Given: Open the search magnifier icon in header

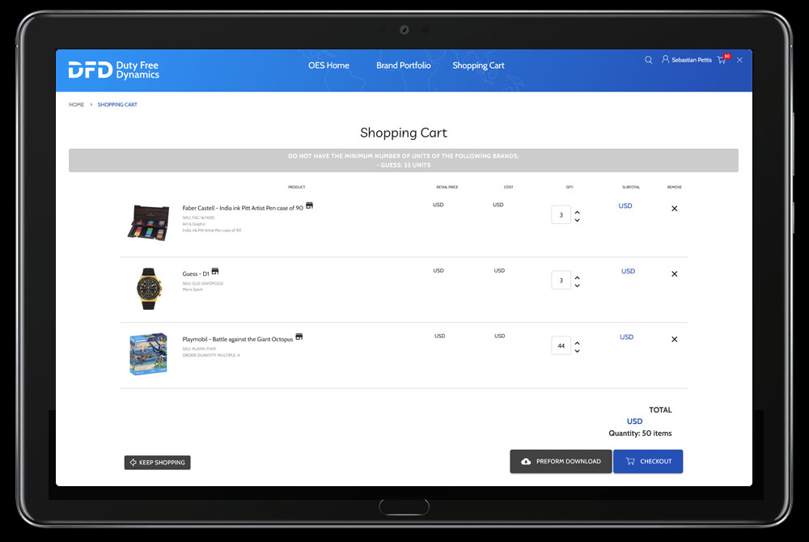Looking at the screenshot, I should [648, 60].
